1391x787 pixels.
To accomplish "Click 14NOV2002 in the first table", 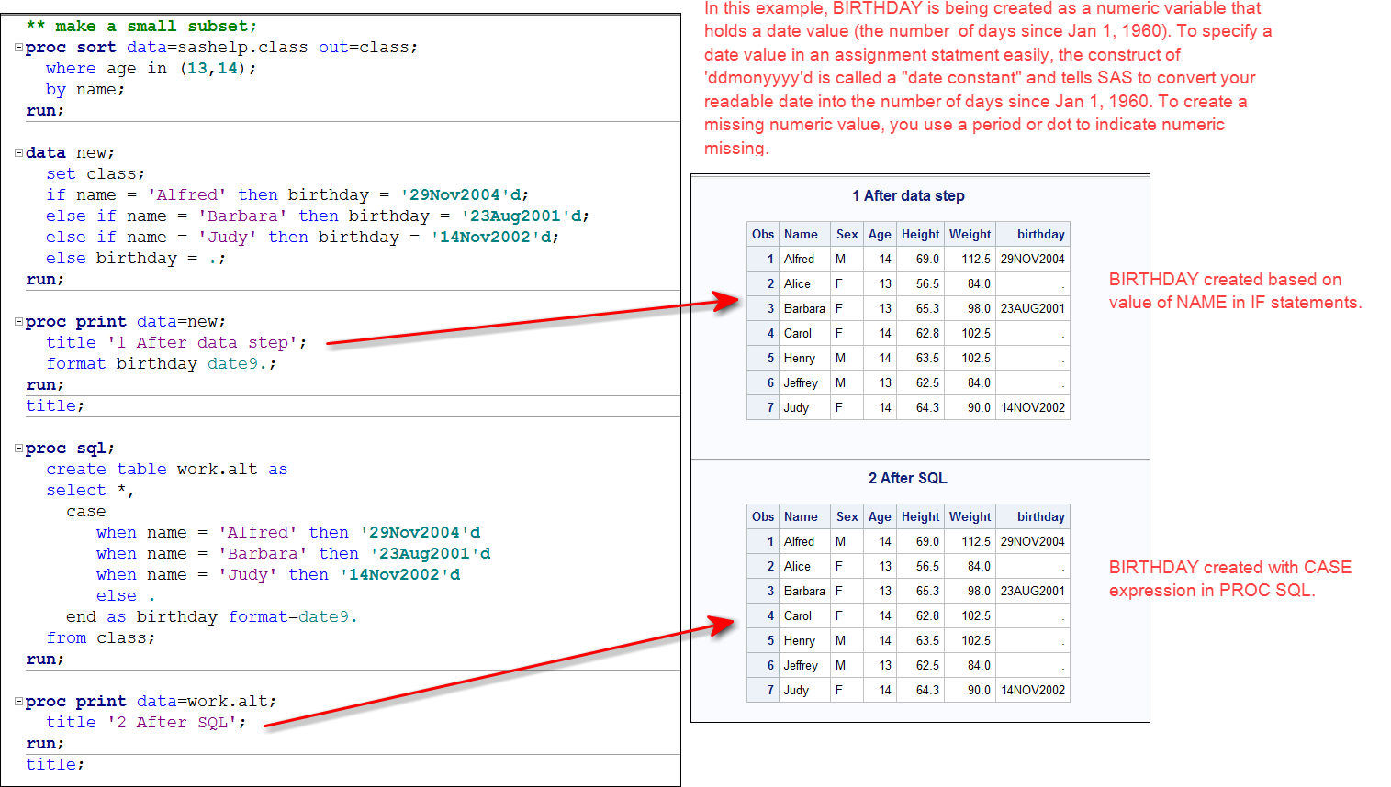I will click(1033, 407).
